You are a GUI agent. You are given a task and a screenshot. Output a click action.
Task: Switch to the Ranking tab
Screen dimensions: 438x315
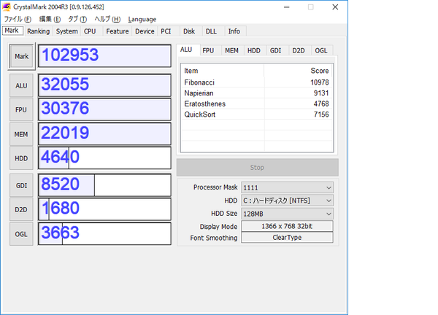[38, 31]
